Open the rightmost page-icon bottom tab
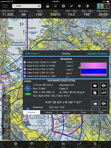This screenshot has width=111, height=148. [x=95, y=145]
